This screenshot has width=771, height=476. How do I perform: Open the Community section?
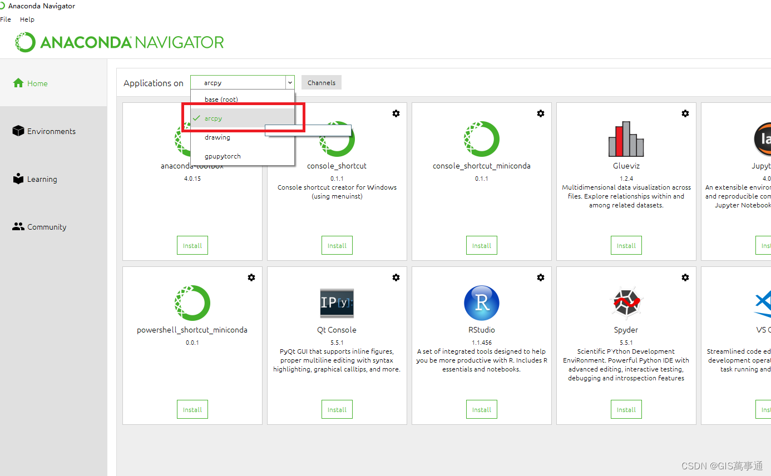(53, 227)
